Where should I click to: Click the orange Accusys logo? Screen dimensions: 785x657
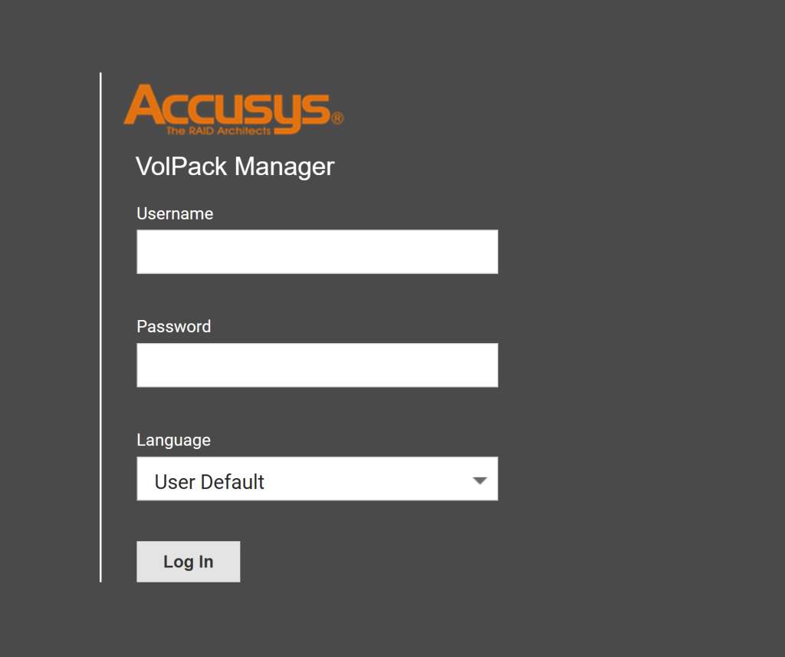point(233,109)
